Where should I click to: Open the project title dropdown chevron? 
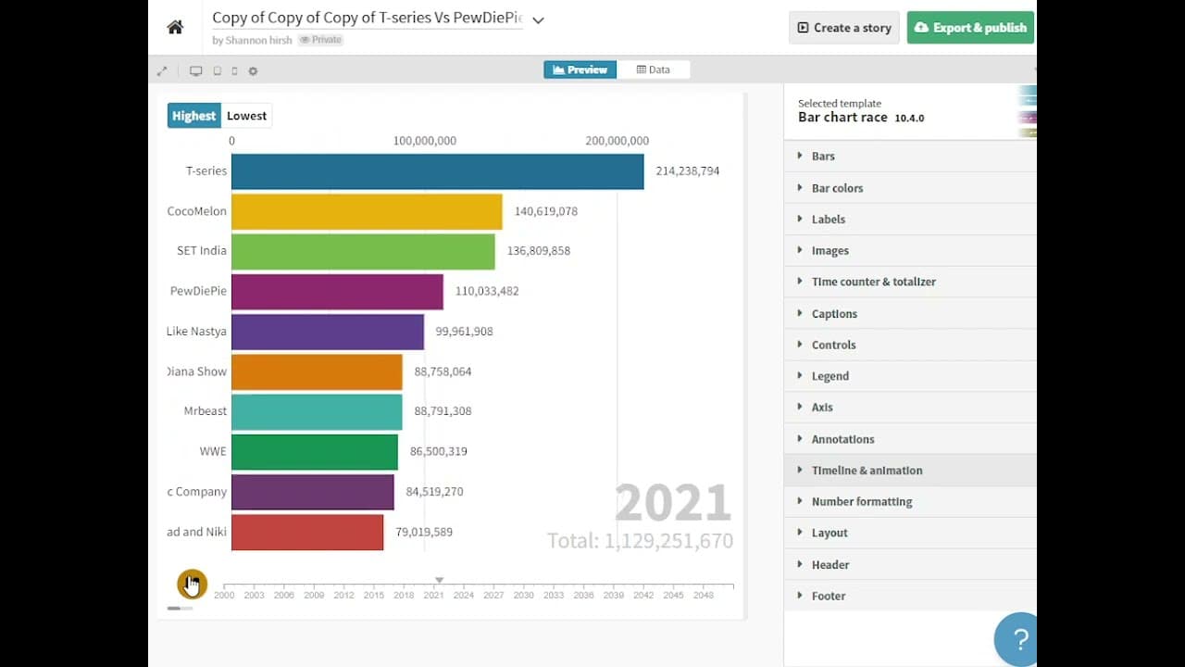pyautogui.click(x=538, y=19)
